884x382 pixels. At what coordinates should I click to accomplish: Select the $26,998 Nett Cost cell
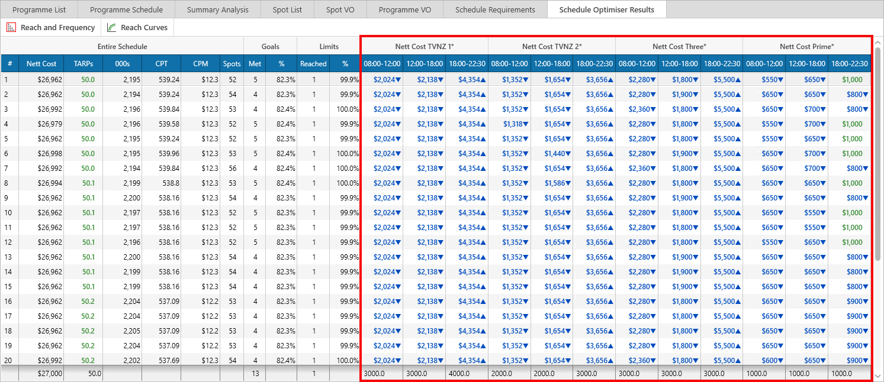coord(41,154)
